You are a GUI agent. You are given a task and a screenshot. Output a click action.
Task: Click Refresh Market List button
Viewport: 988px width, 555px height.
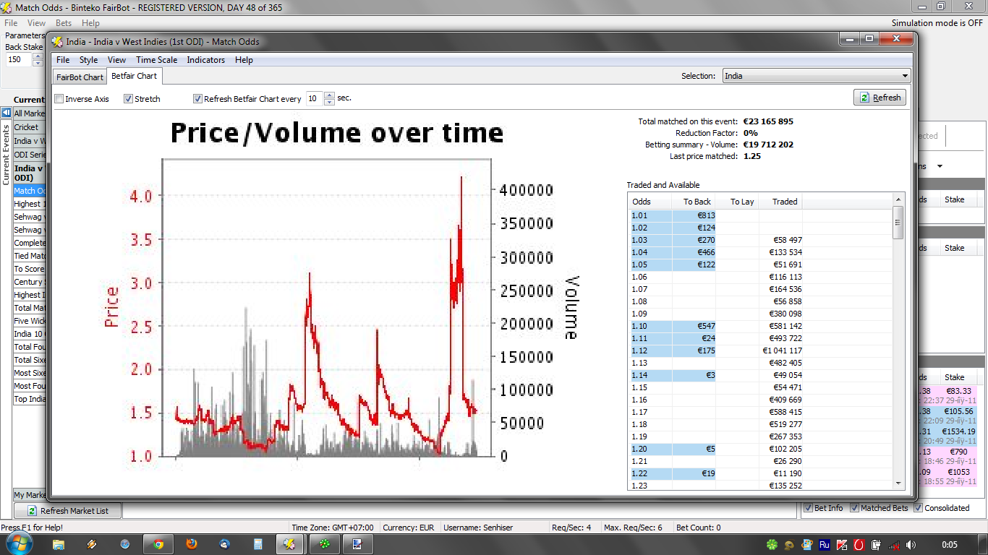[67, 511]
